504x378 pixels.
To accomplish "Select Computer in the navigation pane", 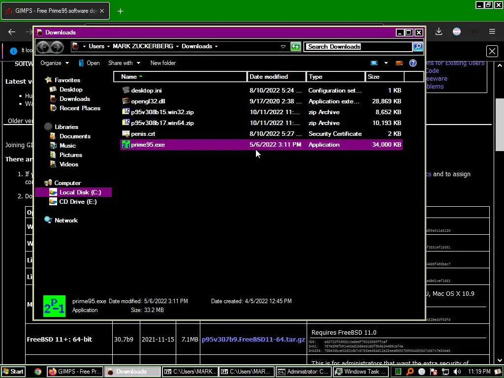I will point(67,183).
